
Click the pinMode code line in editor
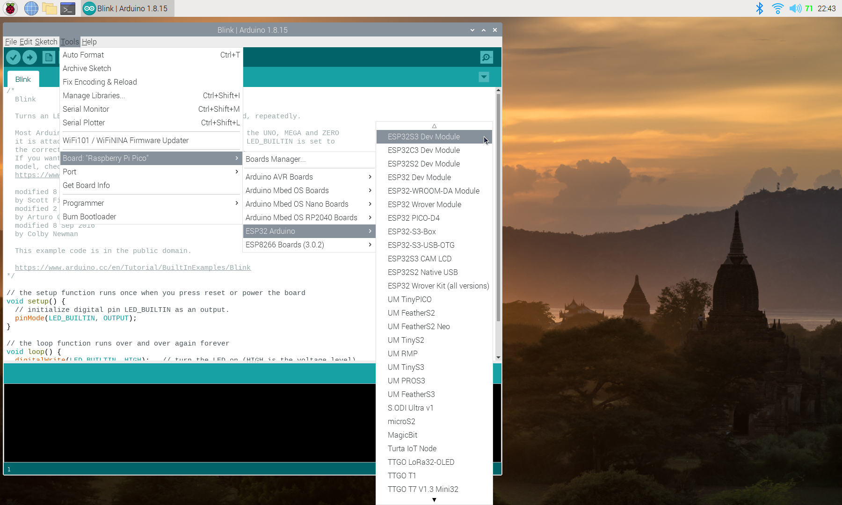[x=76, y=318]
